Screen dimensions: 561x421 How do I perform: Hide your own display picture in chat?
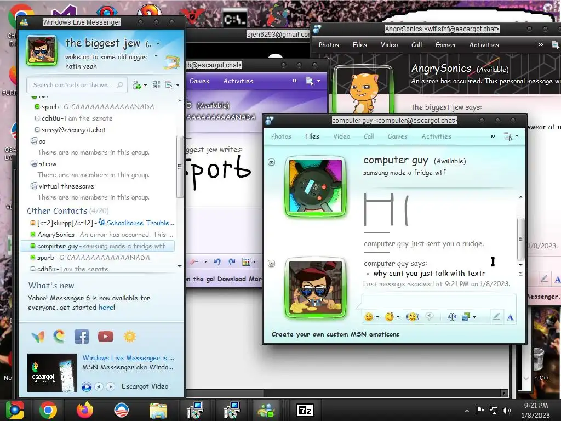pyautogui.click(x=272, y=264)
